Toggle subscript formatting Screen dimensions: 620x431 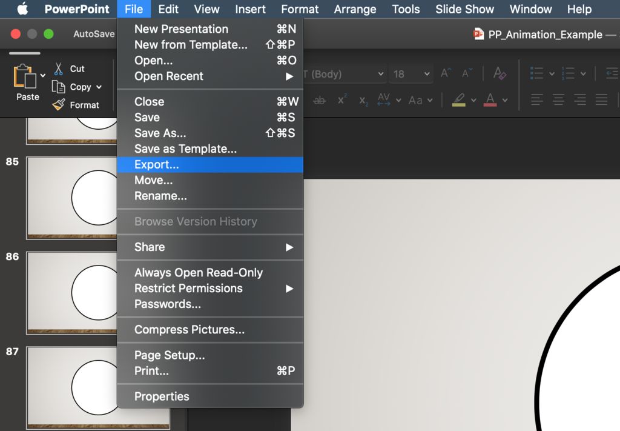[x=363, y=101]
